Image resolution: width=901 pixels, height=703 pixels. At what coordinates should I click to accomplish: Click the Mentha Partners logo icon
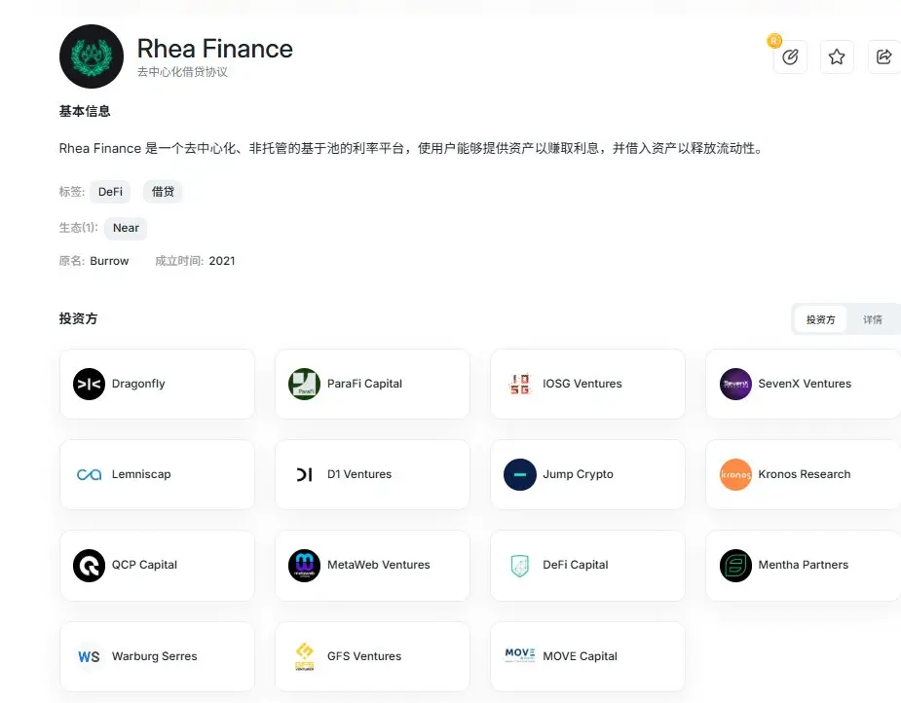pos(735,566)
